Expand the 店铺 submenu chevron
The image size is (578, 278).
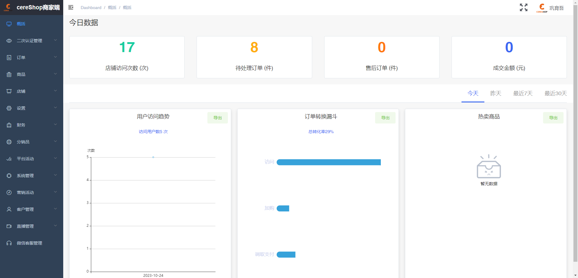click(55, 91)
